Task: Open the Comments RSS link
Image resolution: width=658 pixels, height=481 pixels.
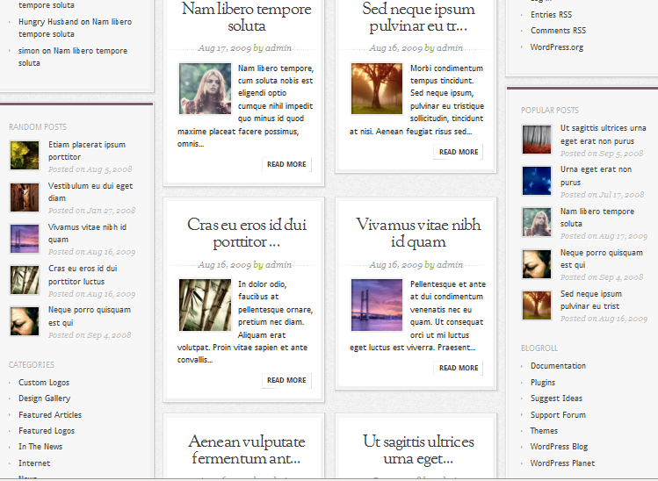Action: pos(558,31)
